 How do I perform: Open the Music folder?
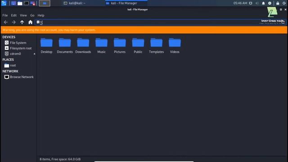point(101,46)
